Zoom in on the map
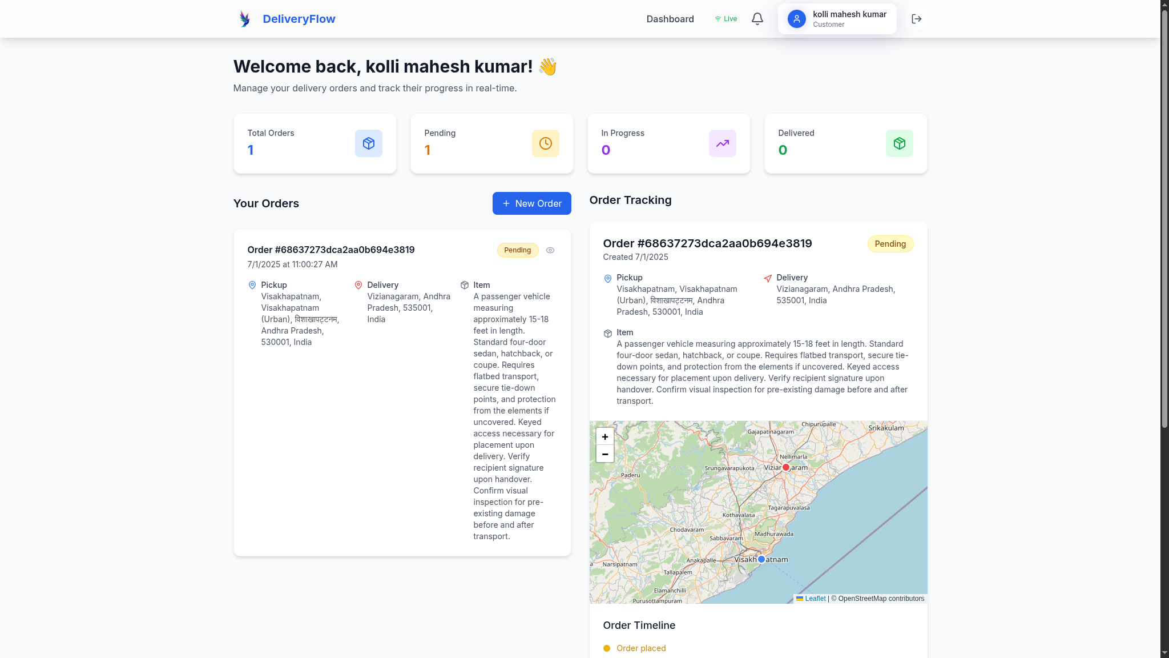 coord(604,436)
